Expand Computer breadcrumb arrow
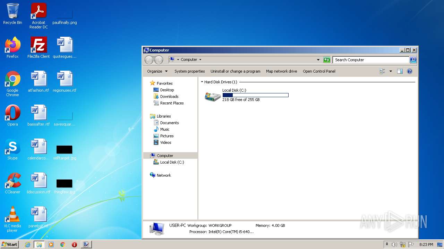This screenshot has height=249, width=444. click(200, 60)
